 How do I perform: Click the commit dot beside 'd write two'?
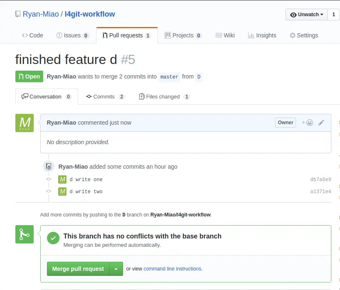click(x=49, y=191)
